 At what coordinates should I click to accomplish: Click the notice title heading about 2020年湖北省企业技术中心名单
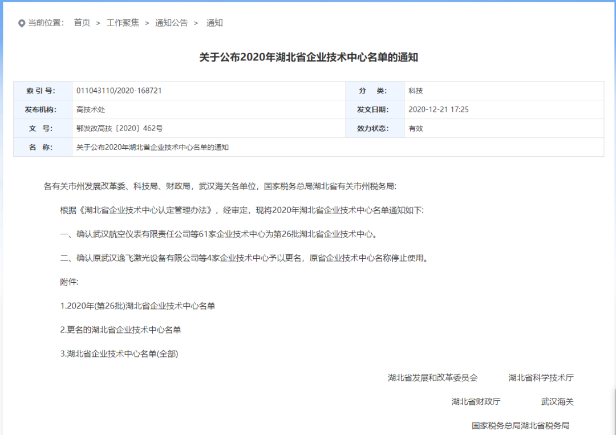[x=309, y=57]
